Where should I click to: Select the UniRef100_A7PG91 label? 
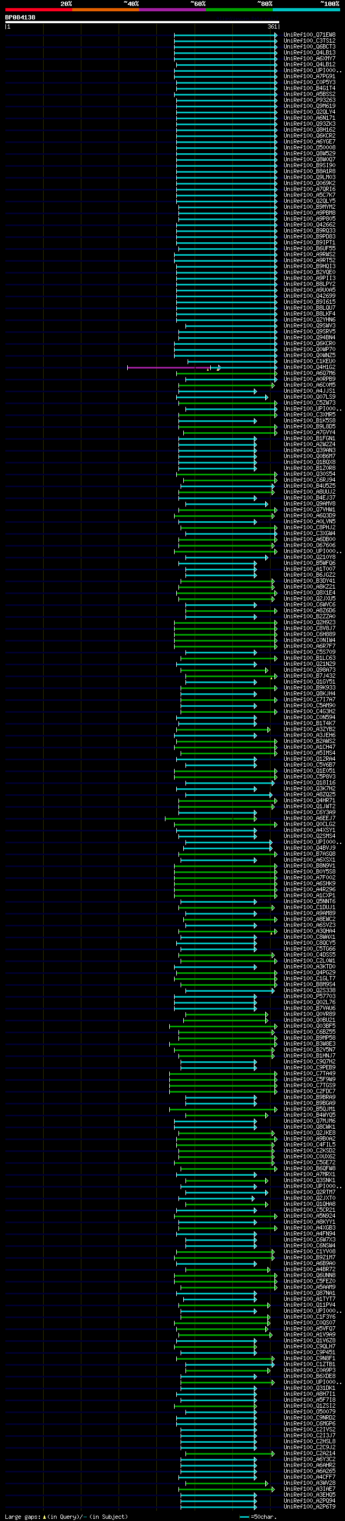coord(309,76)
